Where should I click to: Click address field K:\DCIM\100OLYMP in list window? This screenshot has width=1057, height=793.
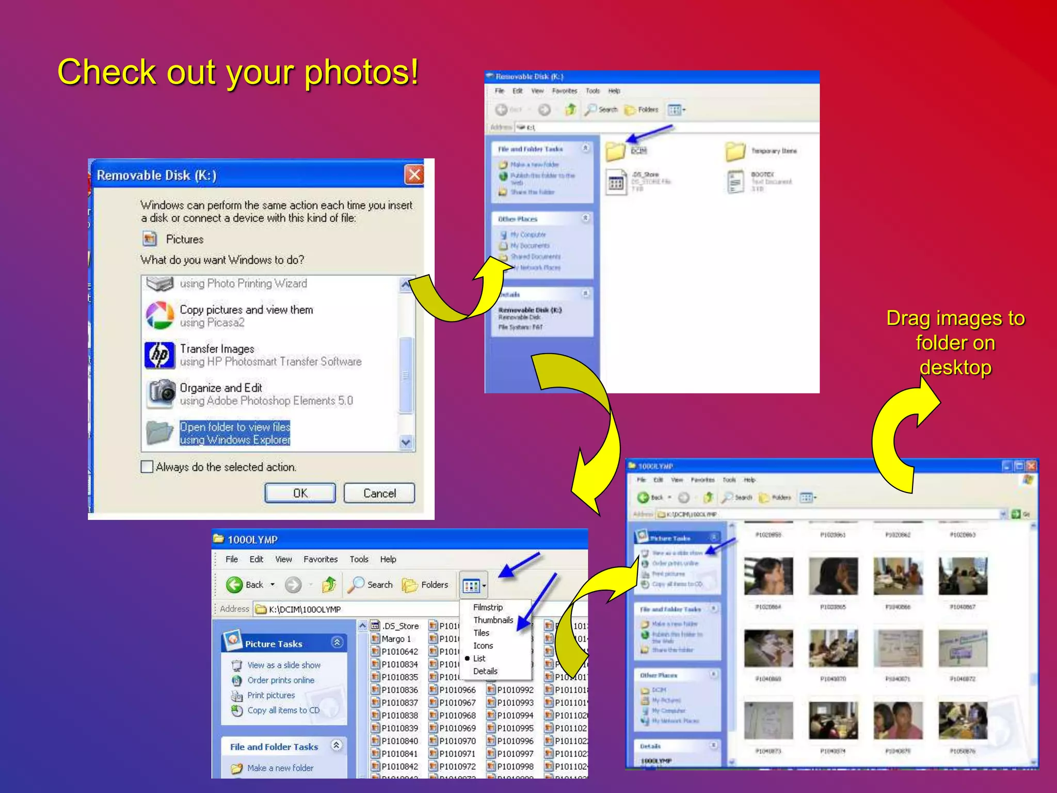[356, 609]
